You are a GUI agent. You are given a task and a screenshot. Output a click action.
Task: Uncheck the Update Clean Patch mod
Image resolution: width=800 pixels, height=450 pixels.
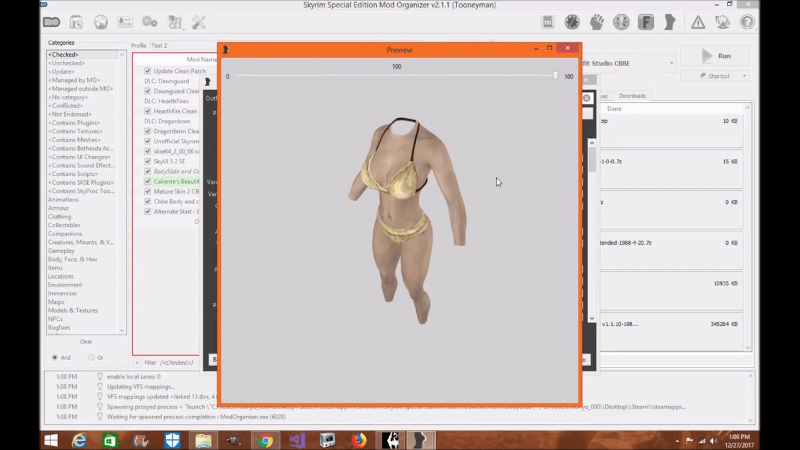point(148,71)
